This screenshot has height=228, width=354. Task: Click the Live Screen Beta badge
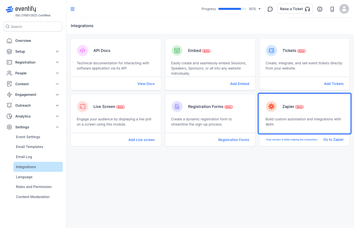pos(121,107)
